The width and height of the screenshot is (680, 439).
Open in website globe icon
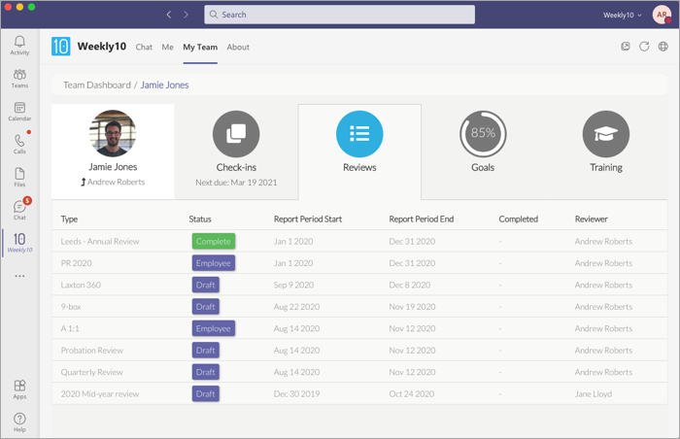[x=663, y=47]
